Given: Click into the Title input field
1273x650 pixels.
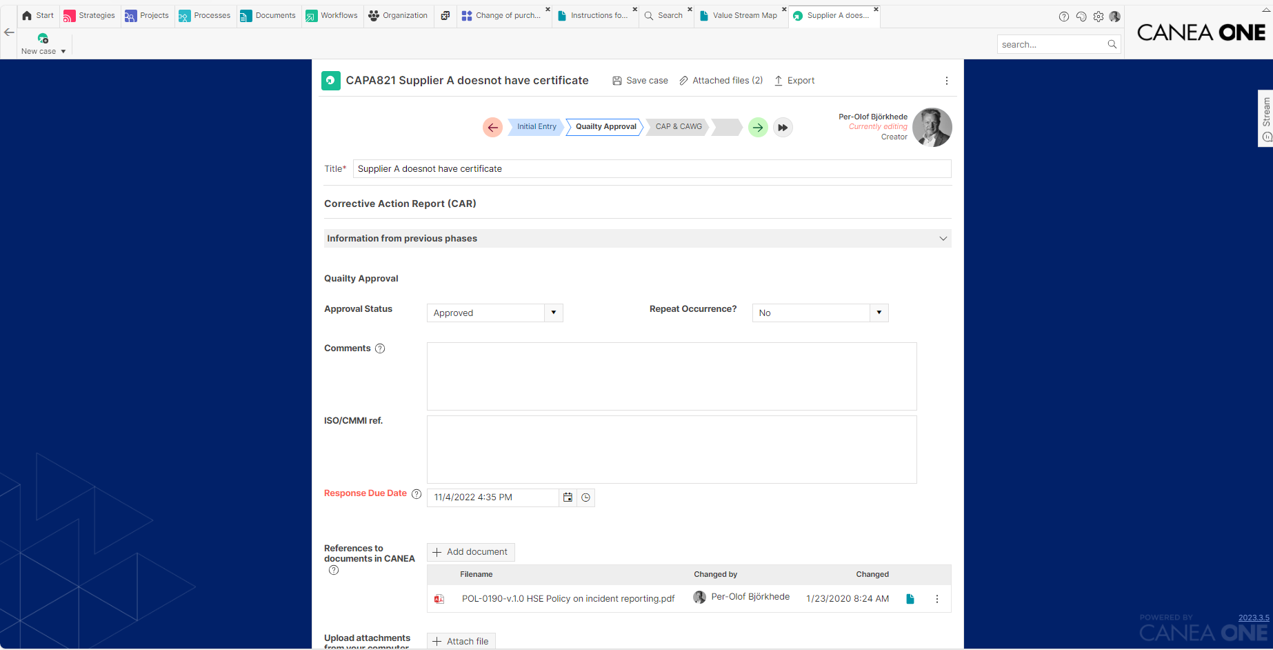Looking at the screenshot, I should [651, 169].
